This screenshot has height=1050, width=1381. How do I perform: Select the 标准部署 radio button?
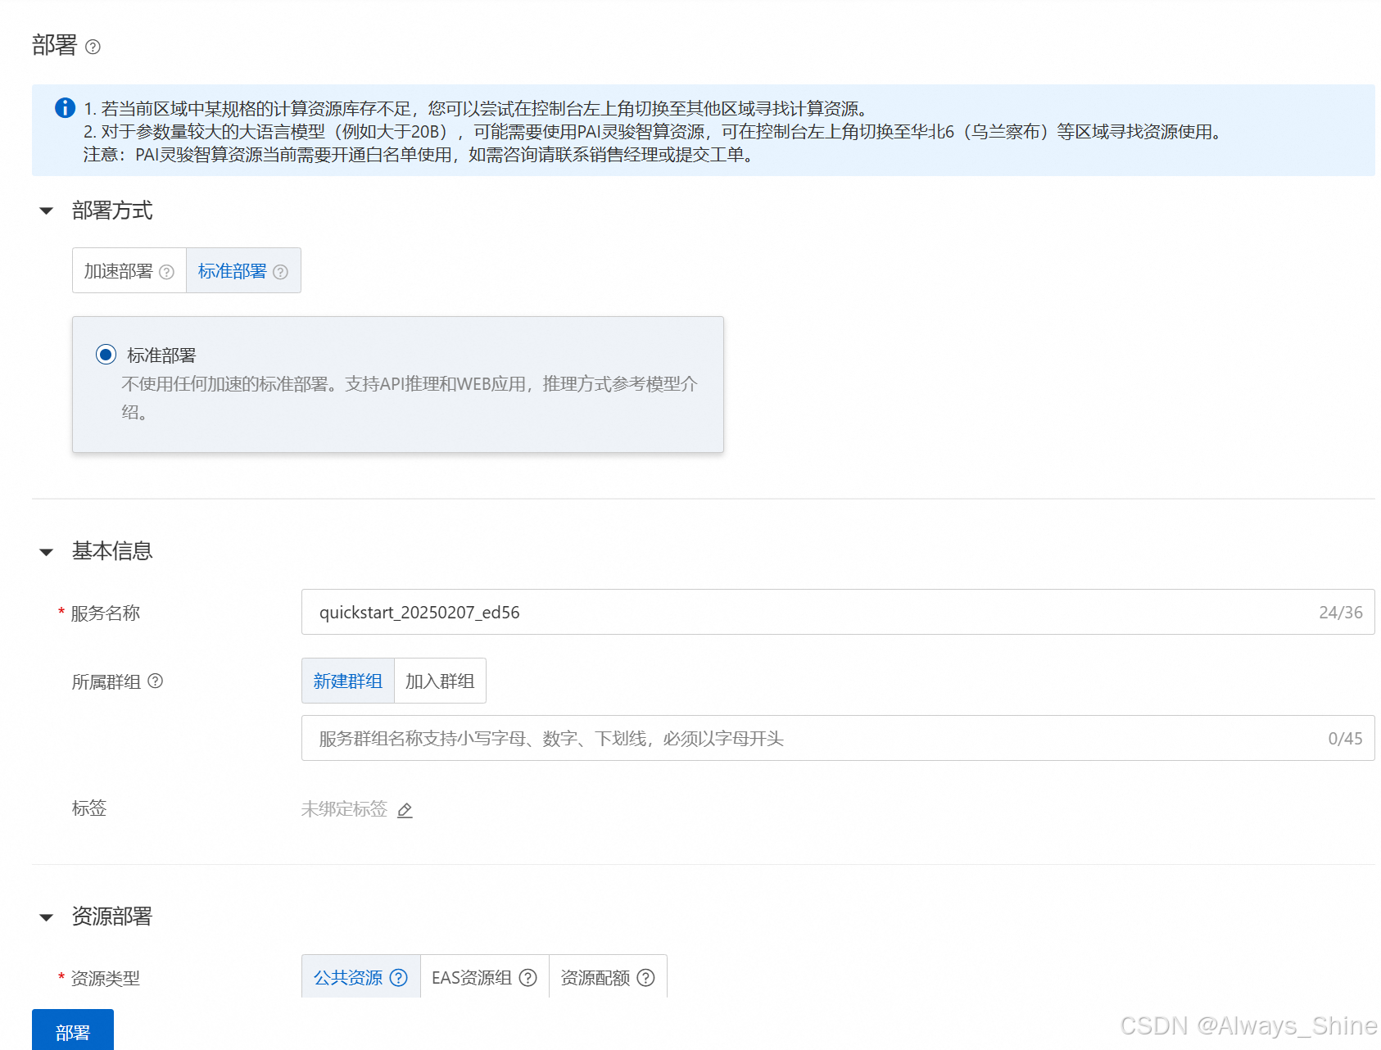point(106,355)
